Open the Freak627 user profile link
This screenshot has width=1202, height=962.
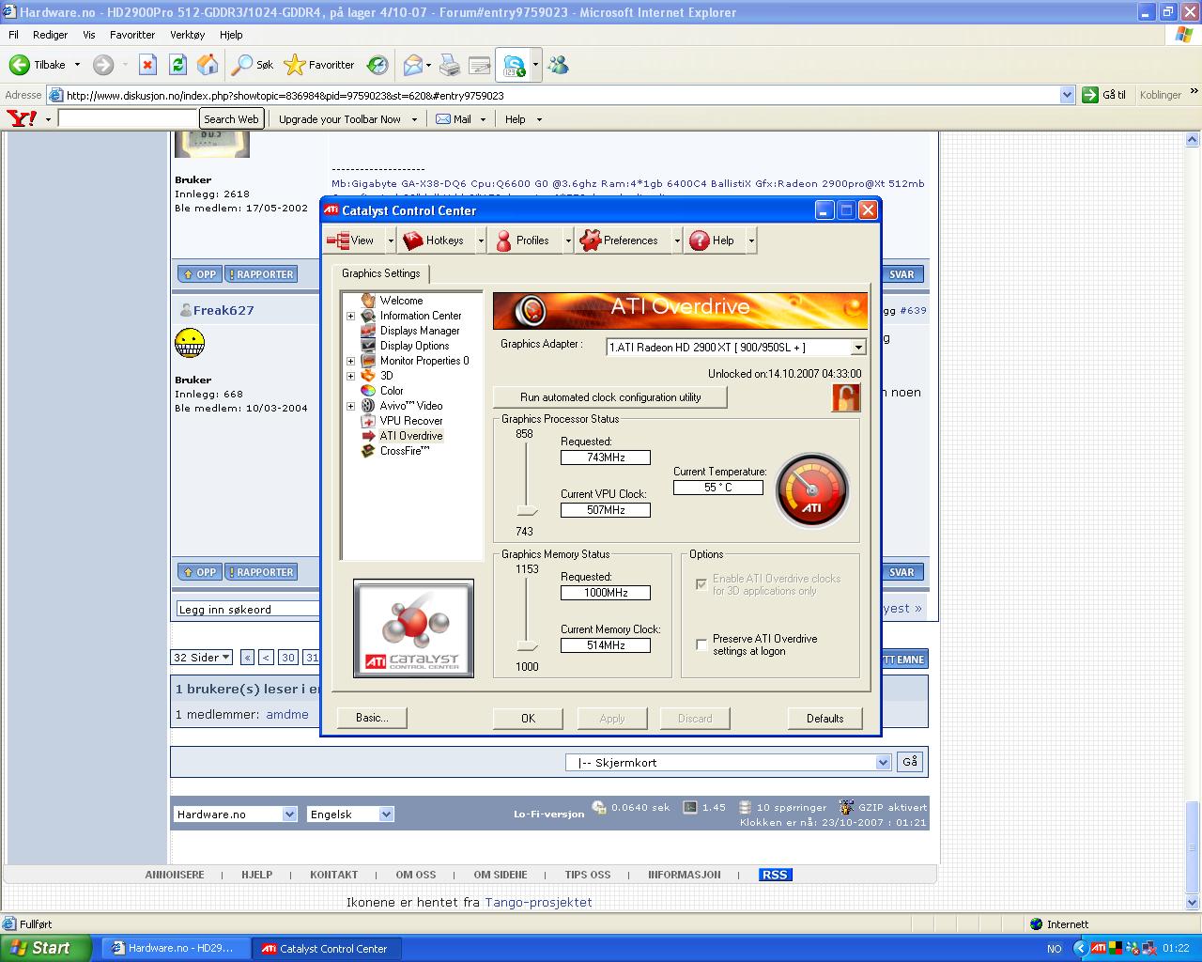tap(223, 310)
